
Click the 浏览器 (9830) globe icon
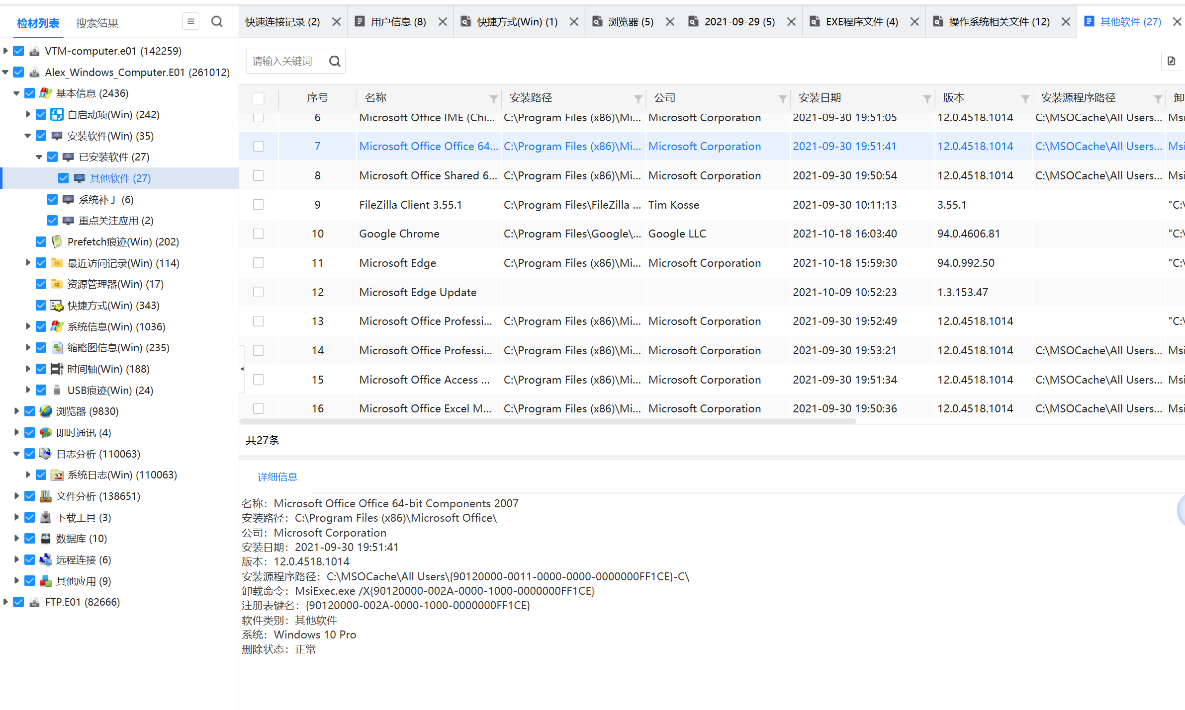pyautogui.click(x=46, y=411)
